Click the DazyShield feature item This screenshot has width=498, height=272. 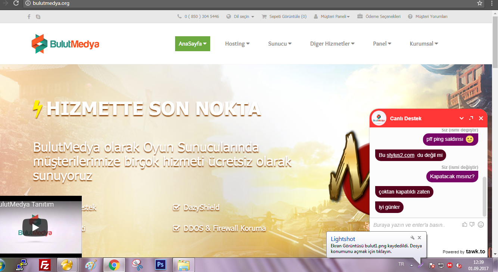click(196, 207)
